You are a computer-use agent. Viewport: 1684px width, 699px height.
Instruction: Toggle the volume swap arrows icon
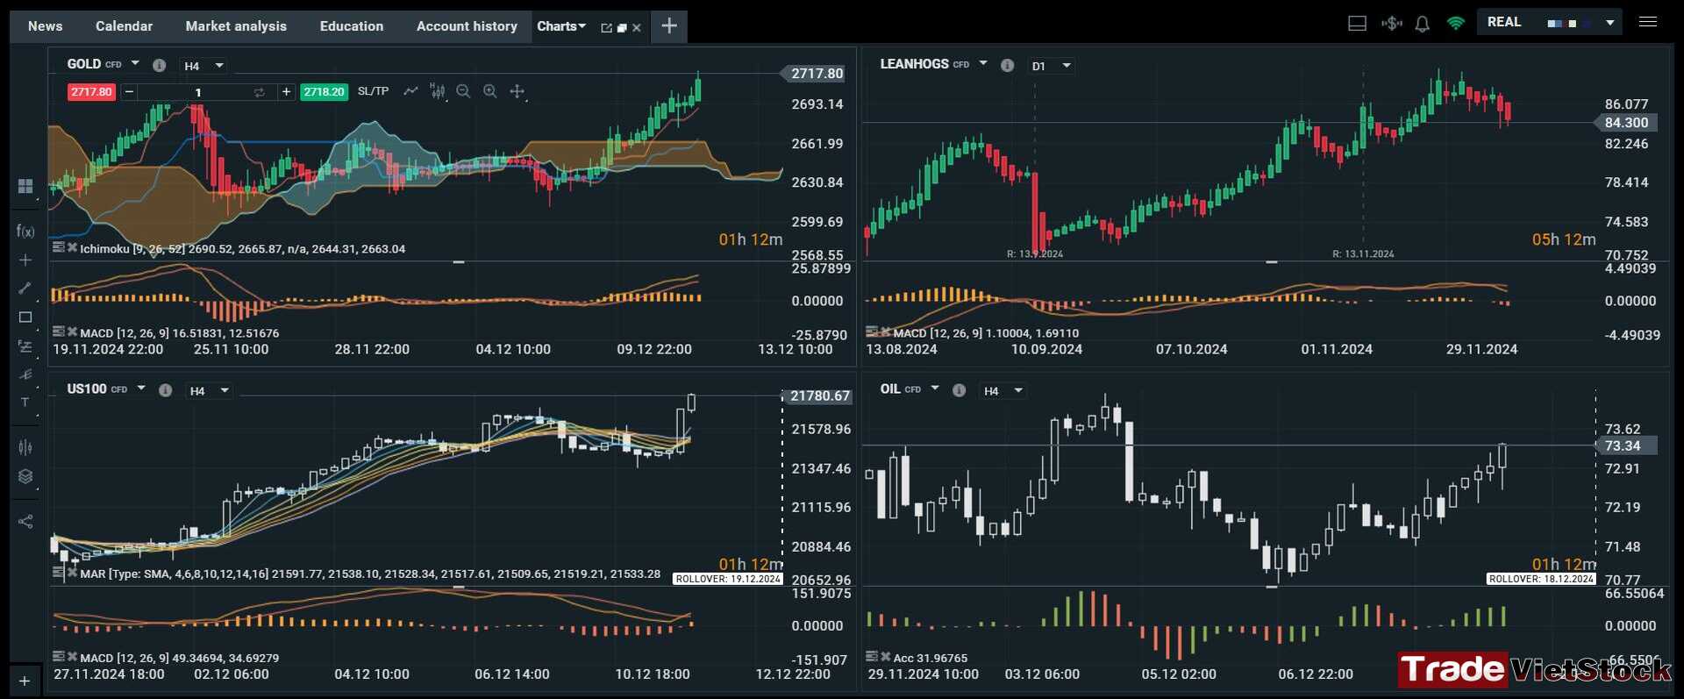click(x=260, y=92)
